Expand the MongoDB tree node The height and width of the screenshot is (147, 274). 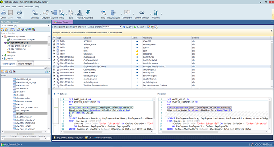click(3, 55)
